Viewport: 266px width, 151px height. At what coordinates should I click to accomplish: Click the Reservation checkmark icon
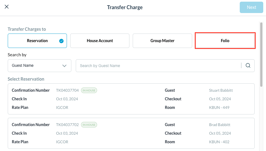61,41
